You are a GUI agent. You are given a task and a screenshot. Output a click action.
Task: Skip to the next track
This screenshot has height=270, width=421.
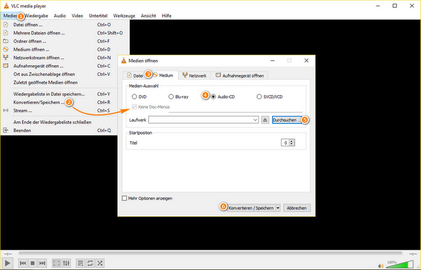click(x=43, y=263)
